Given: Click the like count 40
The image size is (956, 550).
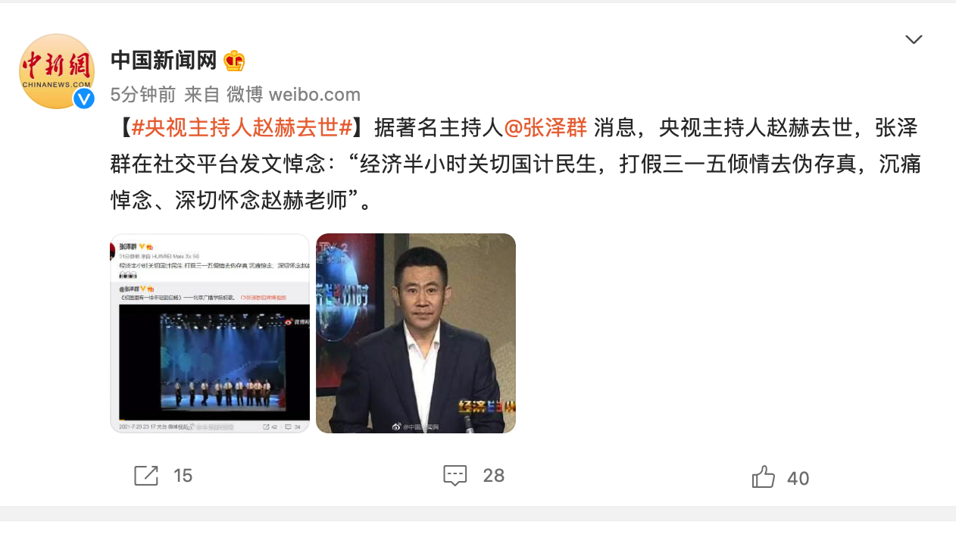Looking at the screenshot, I should 798,479.
